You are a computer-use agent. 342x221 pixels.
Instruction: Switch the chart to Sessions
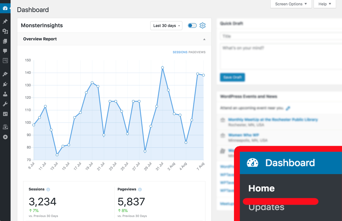(180, 52)
